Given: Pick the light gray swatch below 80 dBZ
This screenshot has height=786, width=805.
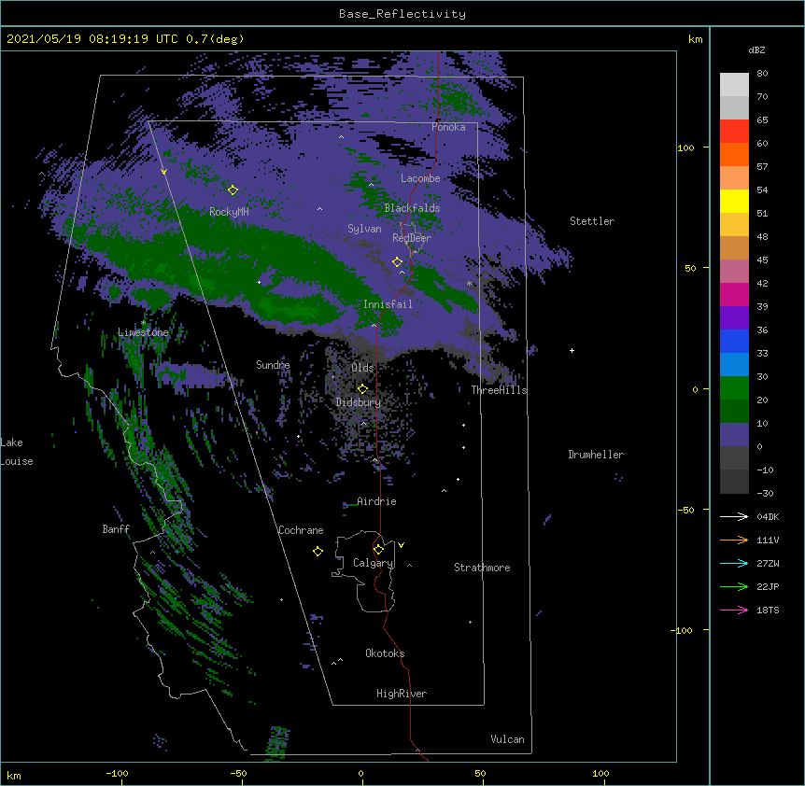Looking at the screenshot, I should [734, 85].
